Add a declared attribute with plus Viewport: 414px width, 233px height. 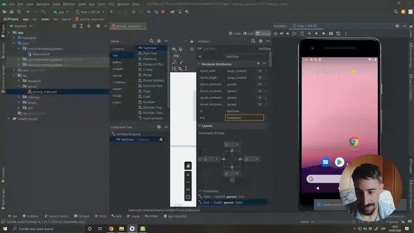(258, 63)
